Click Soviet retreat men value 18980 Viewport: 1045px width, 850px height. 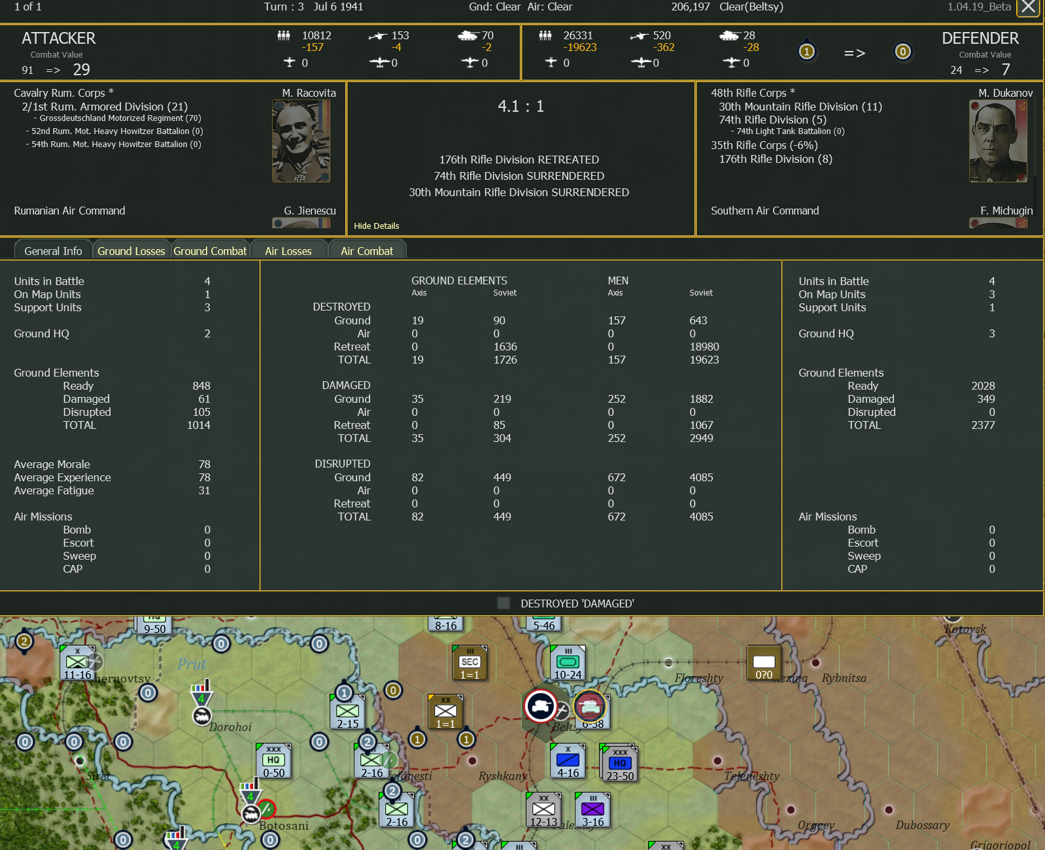click(x=704, y=347)
